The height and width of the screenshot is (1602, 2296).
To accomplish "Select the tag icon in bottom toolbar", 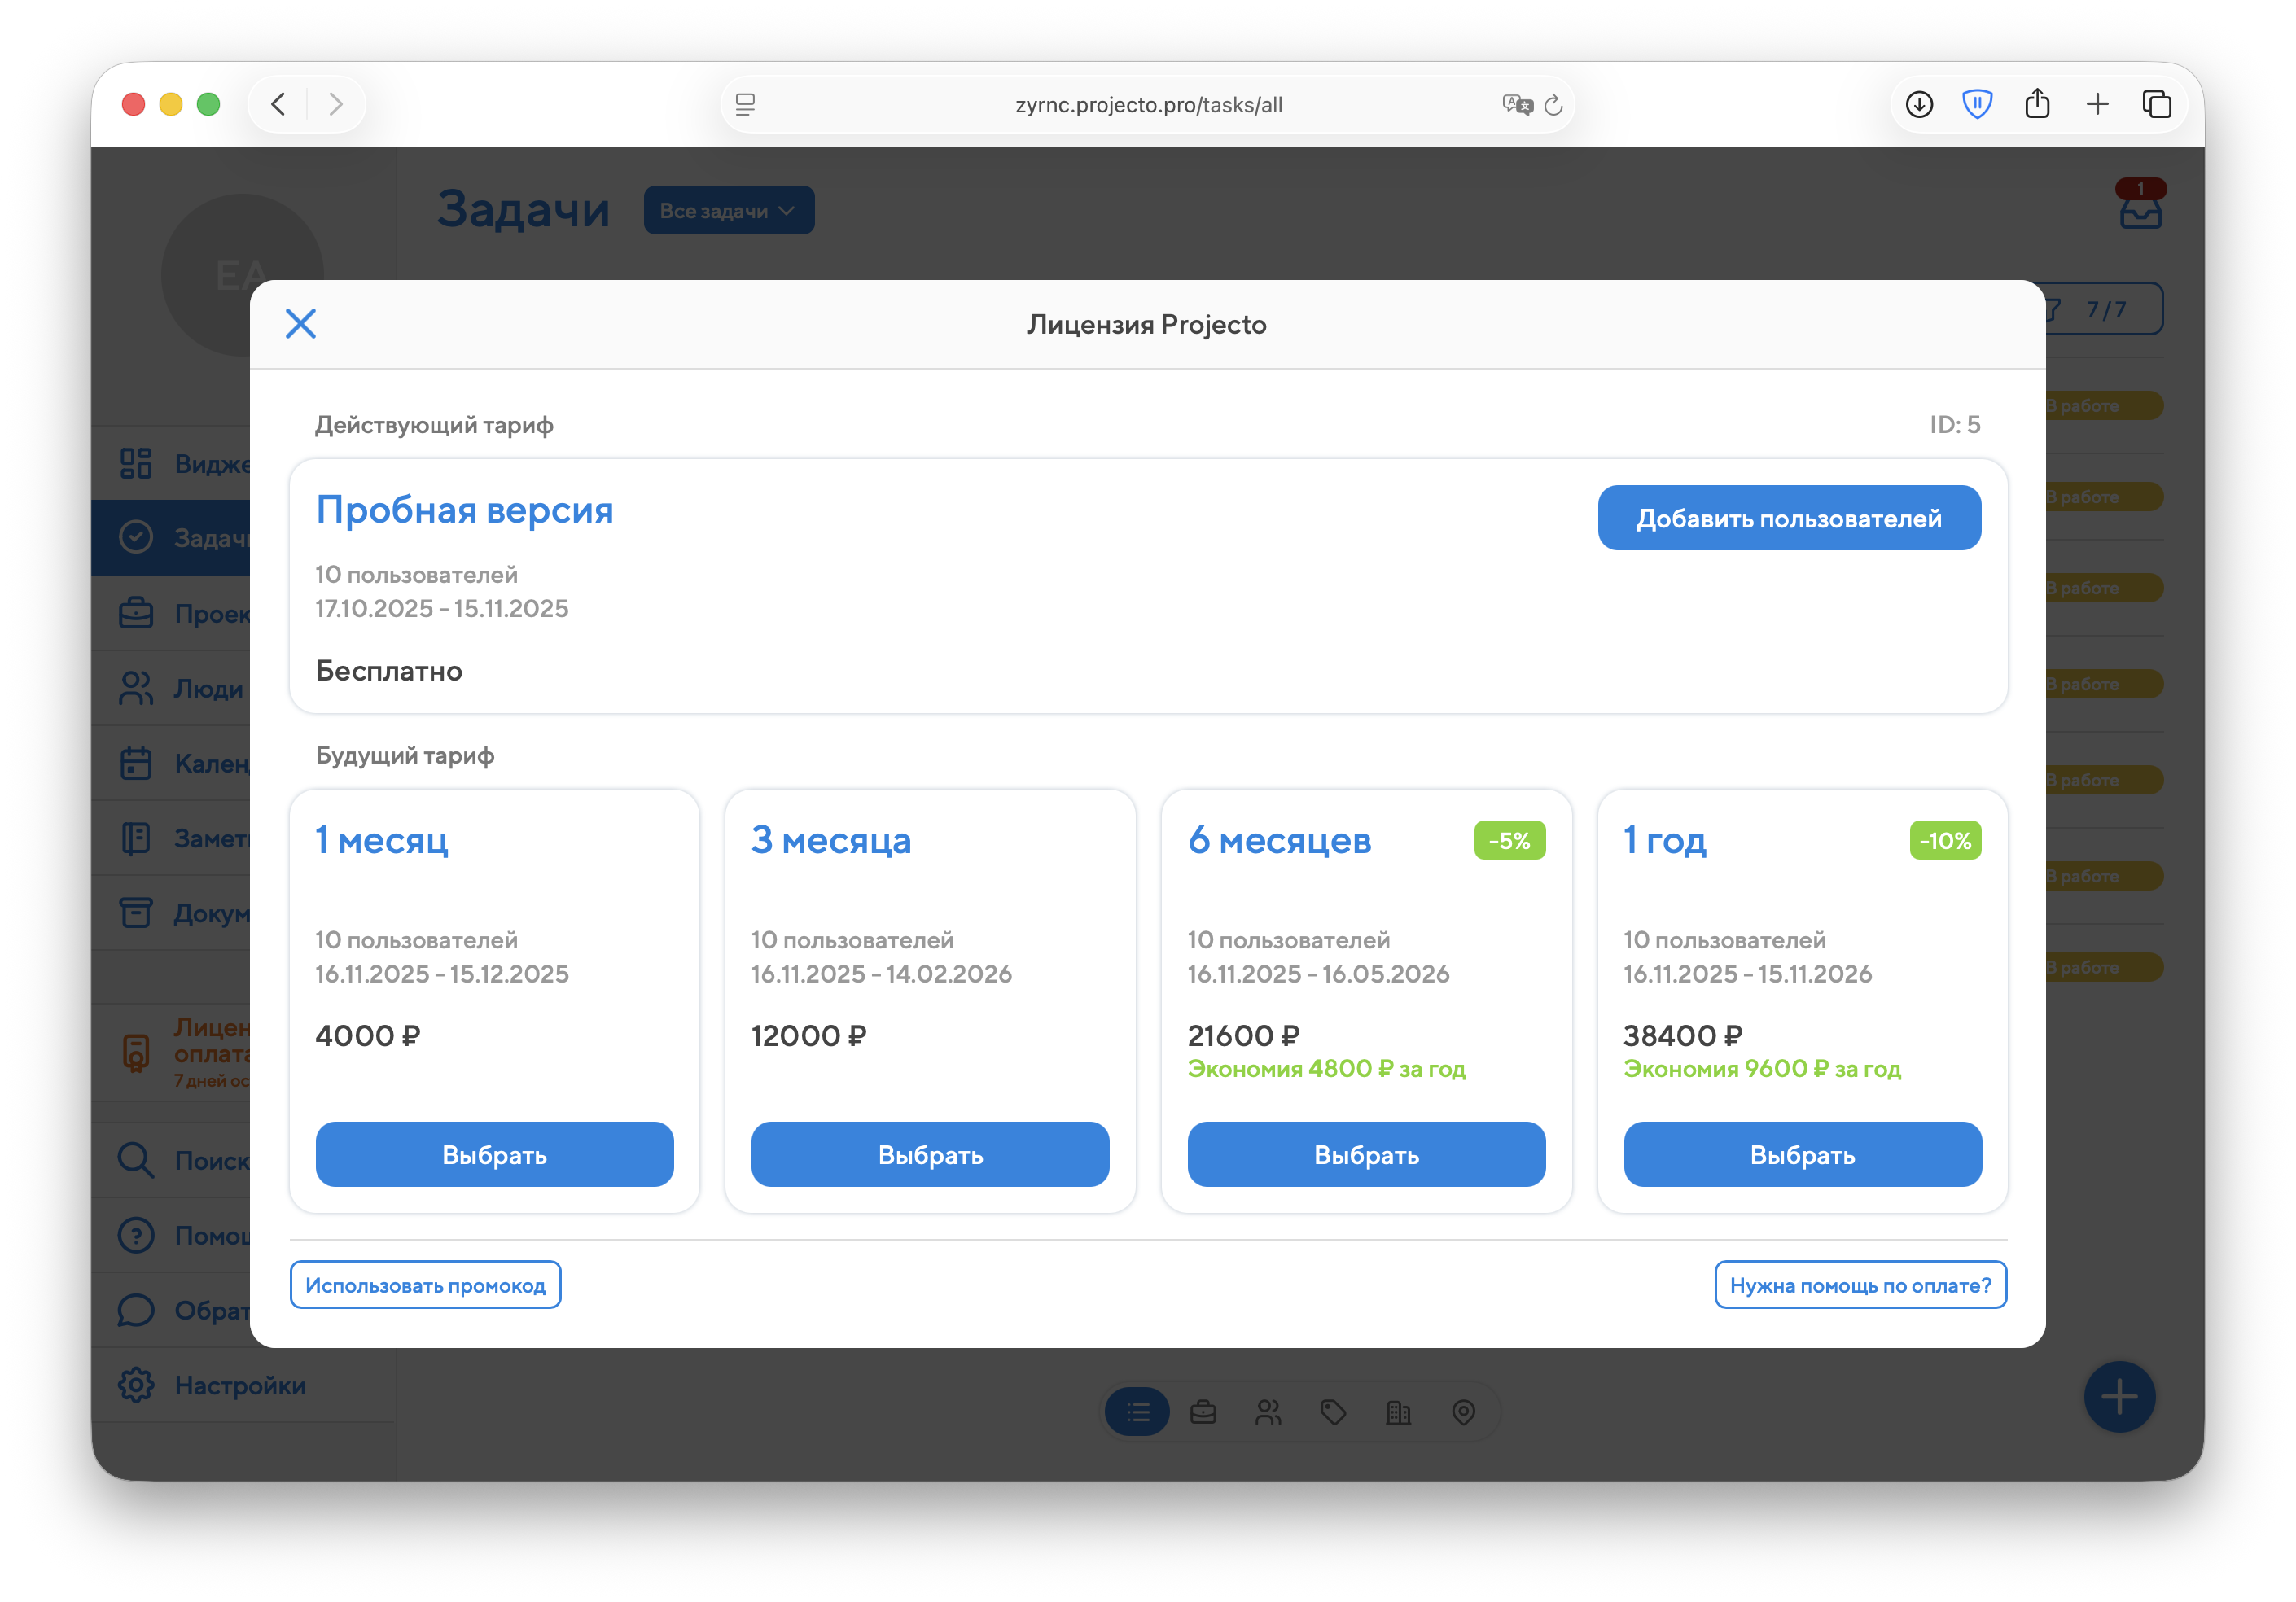I will tap(1333, 1412).
